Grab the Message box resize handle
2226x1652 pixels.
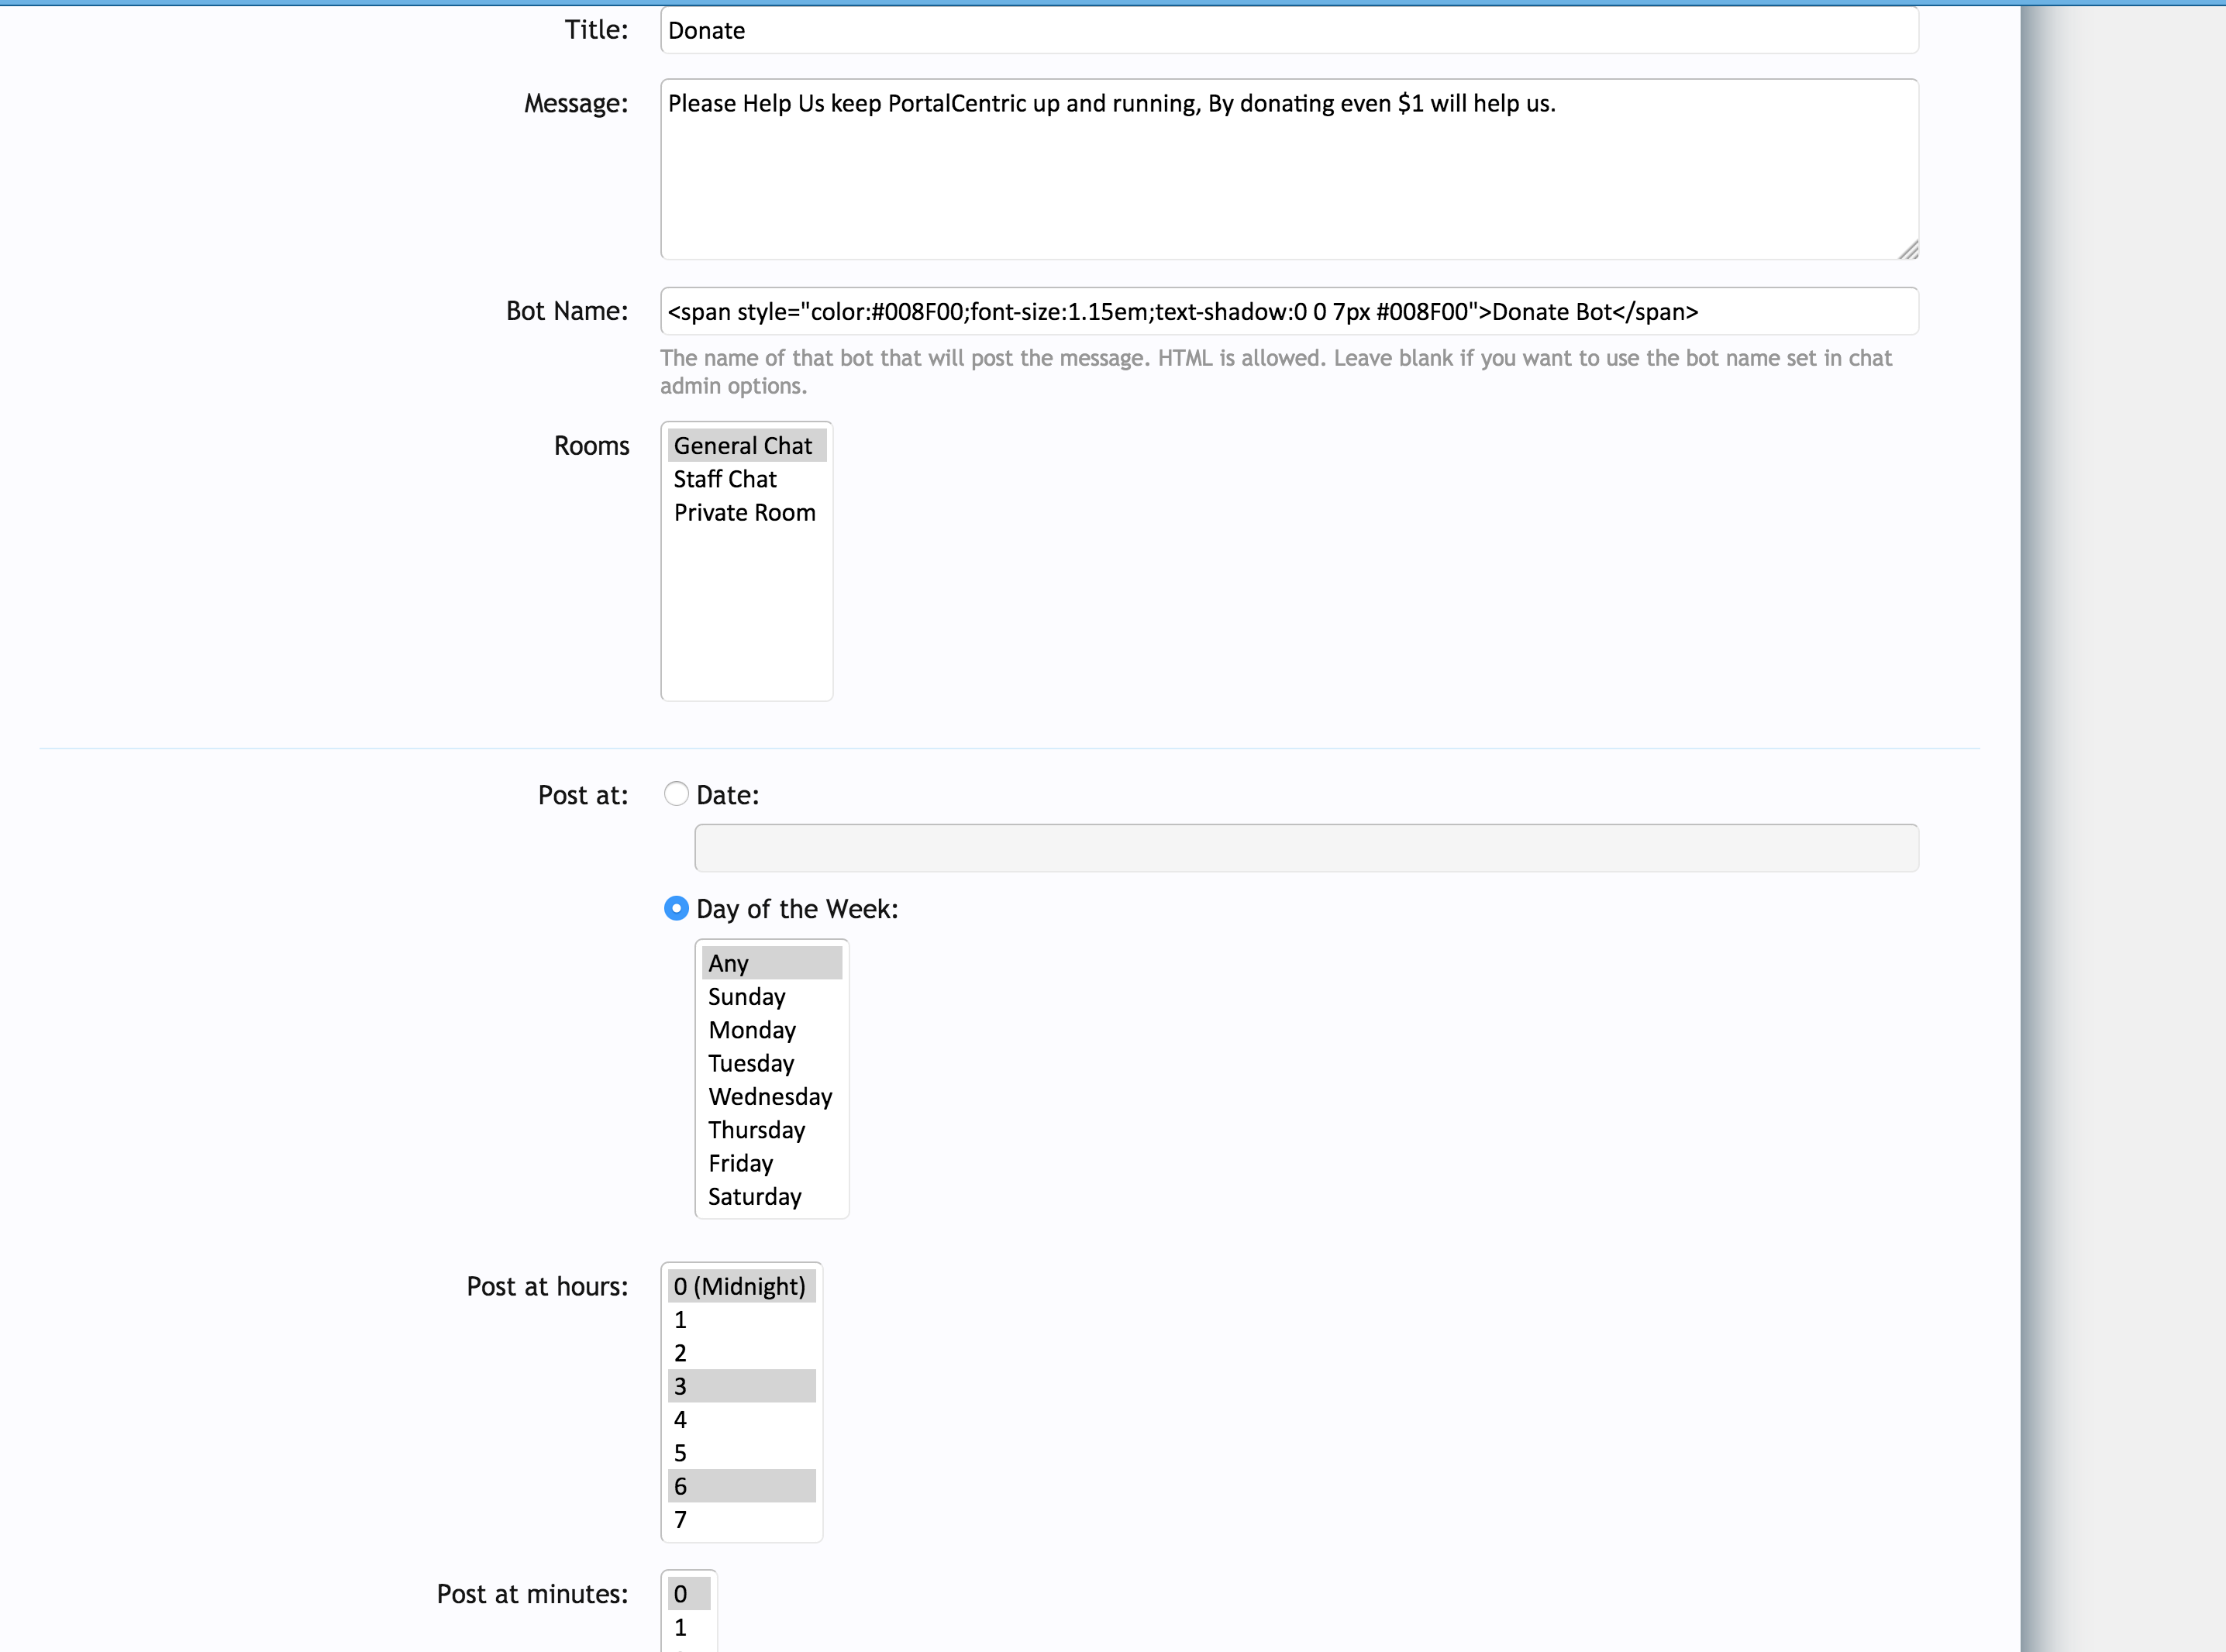pyautogui.click(x=1908, y=249)
